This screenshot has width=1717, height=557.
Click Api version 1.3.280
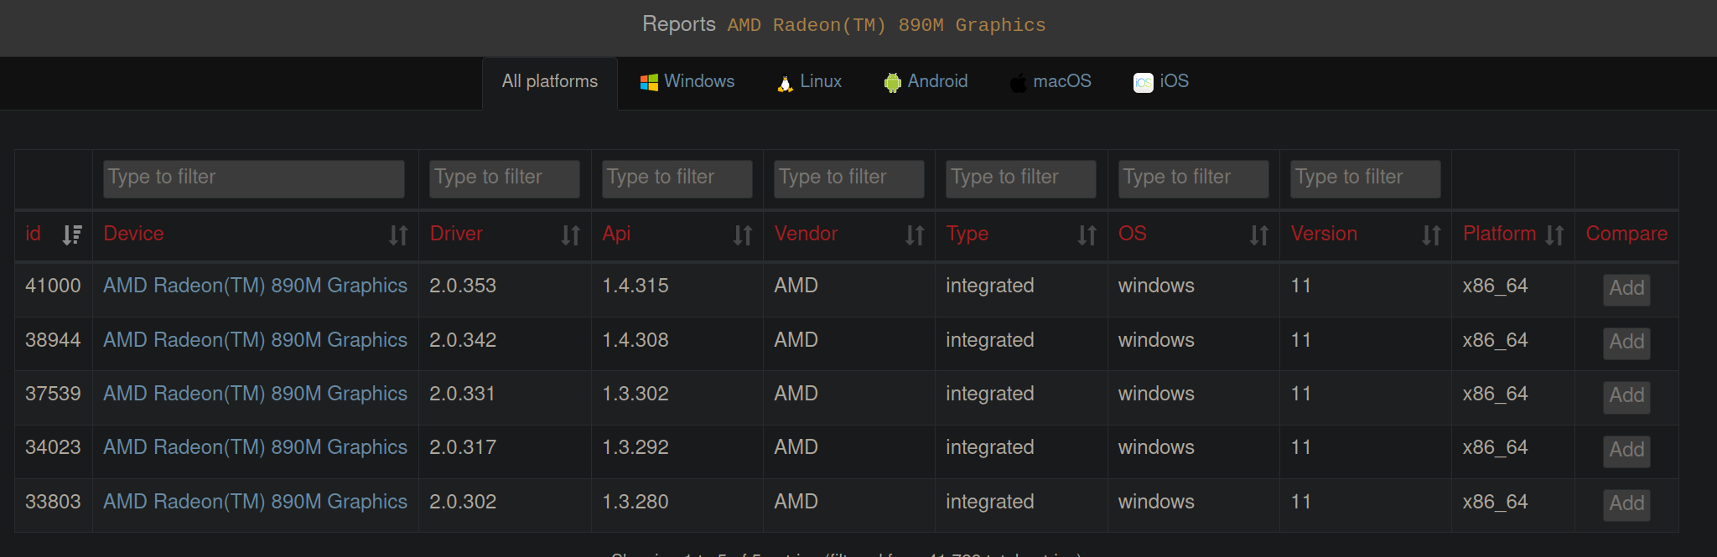pos(635,502)
